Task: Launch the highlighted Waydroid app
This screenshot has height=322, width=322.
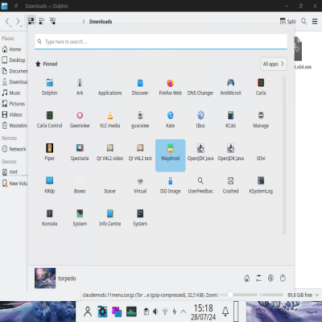Action: point(170,155)
